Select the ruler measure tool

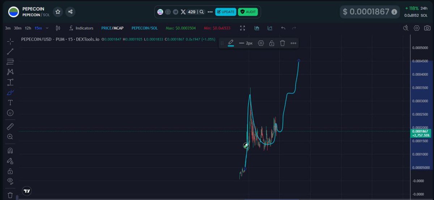10,126
